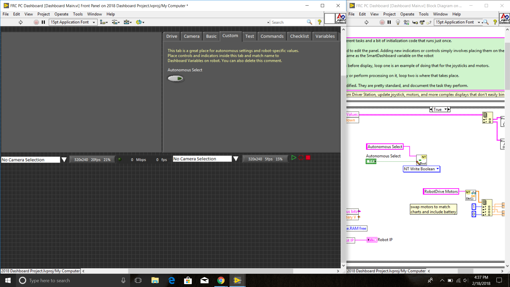Select Autonomous Select boolean terminal on diagram

(x=371, y=161)
